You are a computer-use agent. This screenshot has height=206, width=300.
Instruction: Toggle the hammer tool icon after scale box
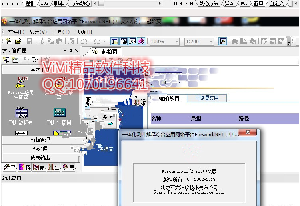(x=223, y=41)
